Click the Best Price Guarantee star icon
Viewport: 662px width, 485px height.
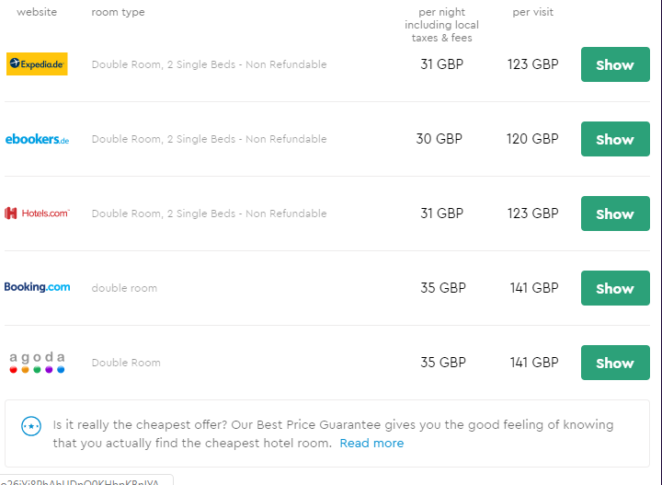31,426
